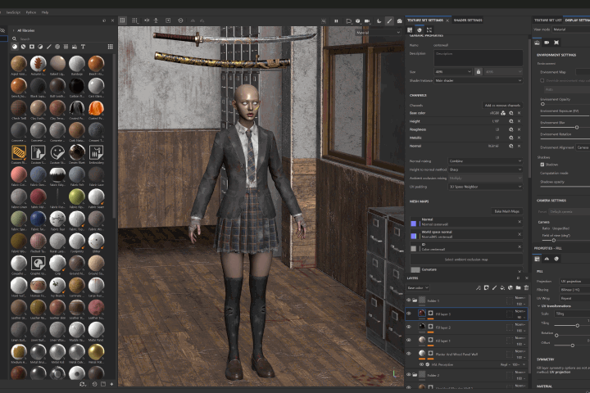Click the add paint layer brush icon
590x393 pixels.
tap(494, 287)
